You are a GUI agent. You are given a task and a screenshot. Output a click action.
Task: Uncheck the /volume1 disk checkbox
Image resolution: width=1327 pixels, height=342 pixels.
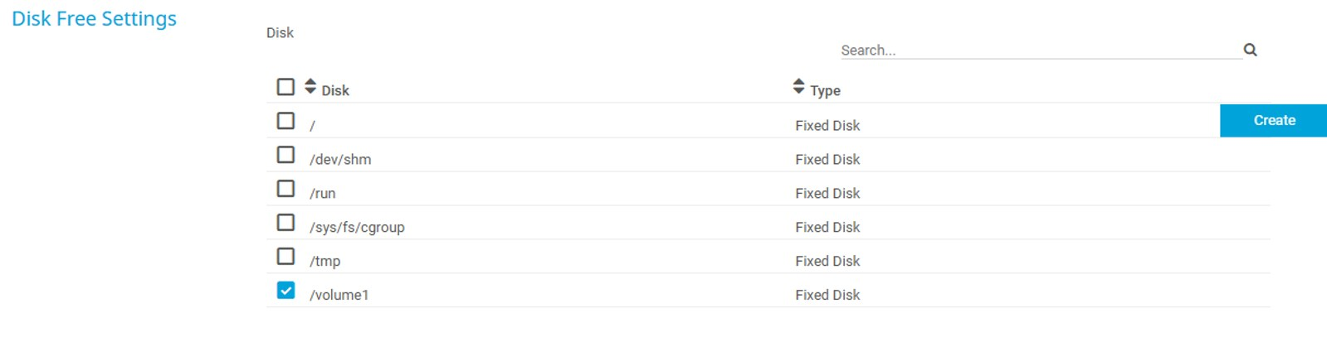click(x=285, y=291)
